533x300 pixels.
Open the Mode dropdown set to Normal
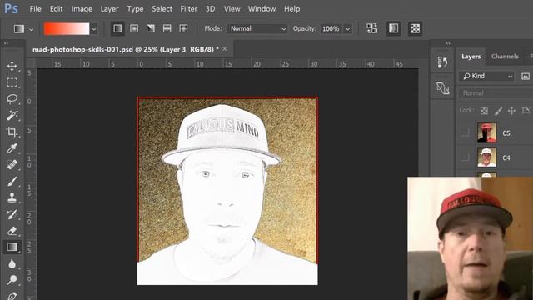[257, 28]
